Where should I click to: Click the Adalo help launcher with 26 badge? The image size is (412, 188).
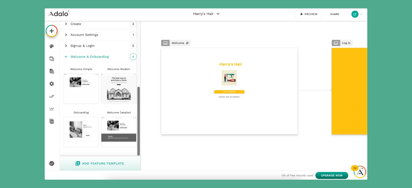click(360, 172)
